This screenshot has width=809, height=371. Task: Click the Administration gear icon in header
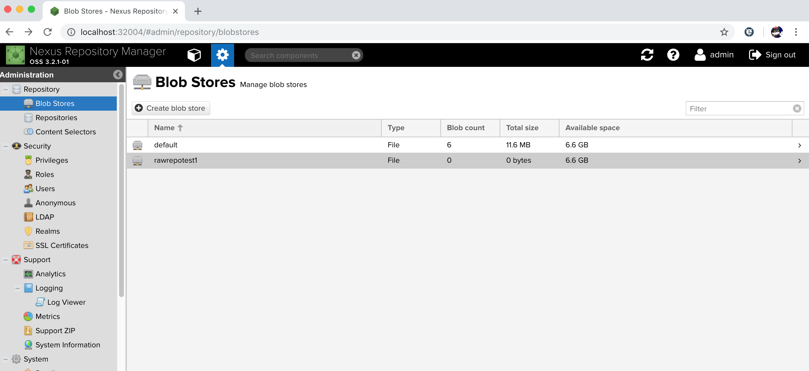(x=222, y=55)
